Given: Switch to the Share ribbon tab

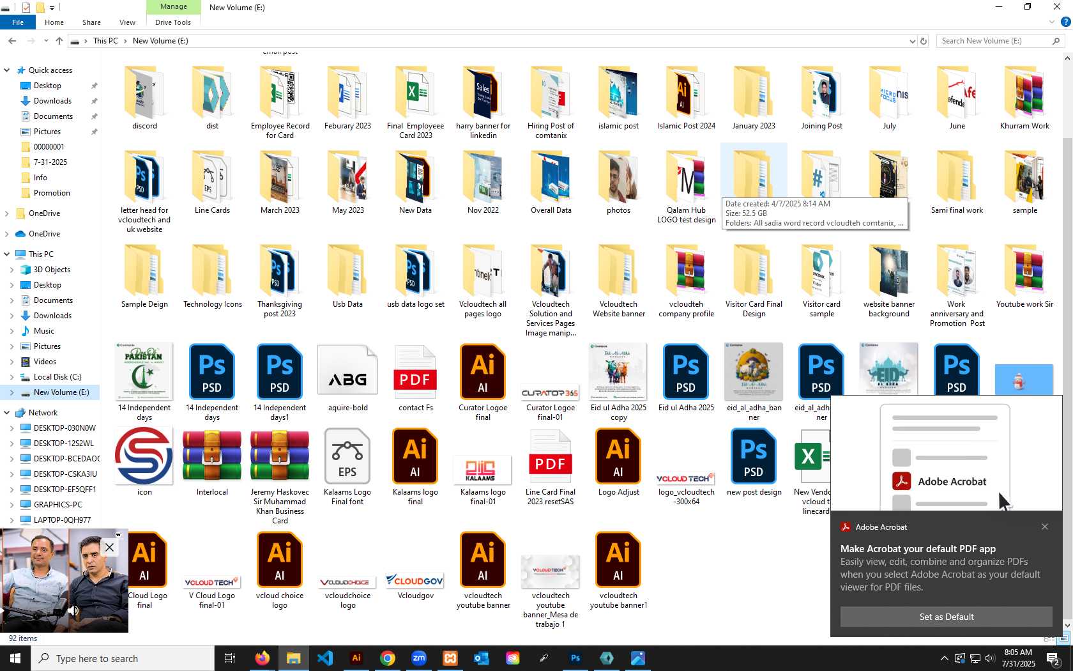Looking at the screenshot, I should 91,22.
